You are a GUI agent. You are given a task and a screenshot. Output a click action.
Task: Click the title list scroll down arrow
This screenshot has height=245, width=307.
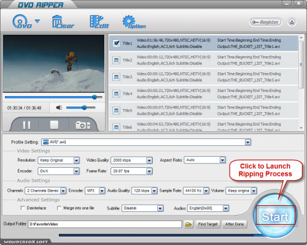pos(301,128)
